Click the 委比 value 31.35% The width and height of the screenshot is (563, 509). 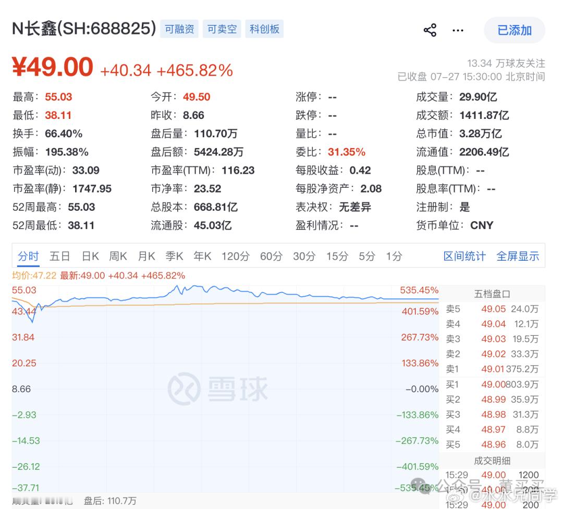coord(347,152)
